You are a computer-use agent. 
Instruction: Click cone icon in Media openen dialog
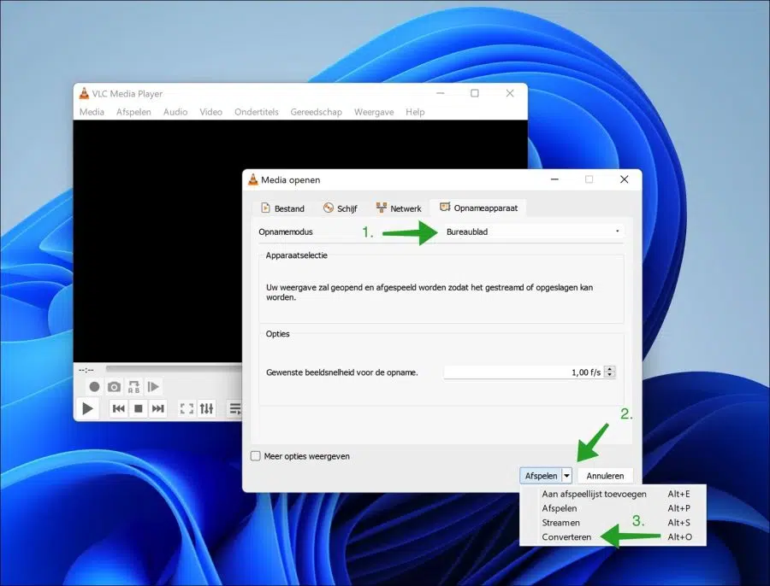pyautogui.click(x=253, y=179)
